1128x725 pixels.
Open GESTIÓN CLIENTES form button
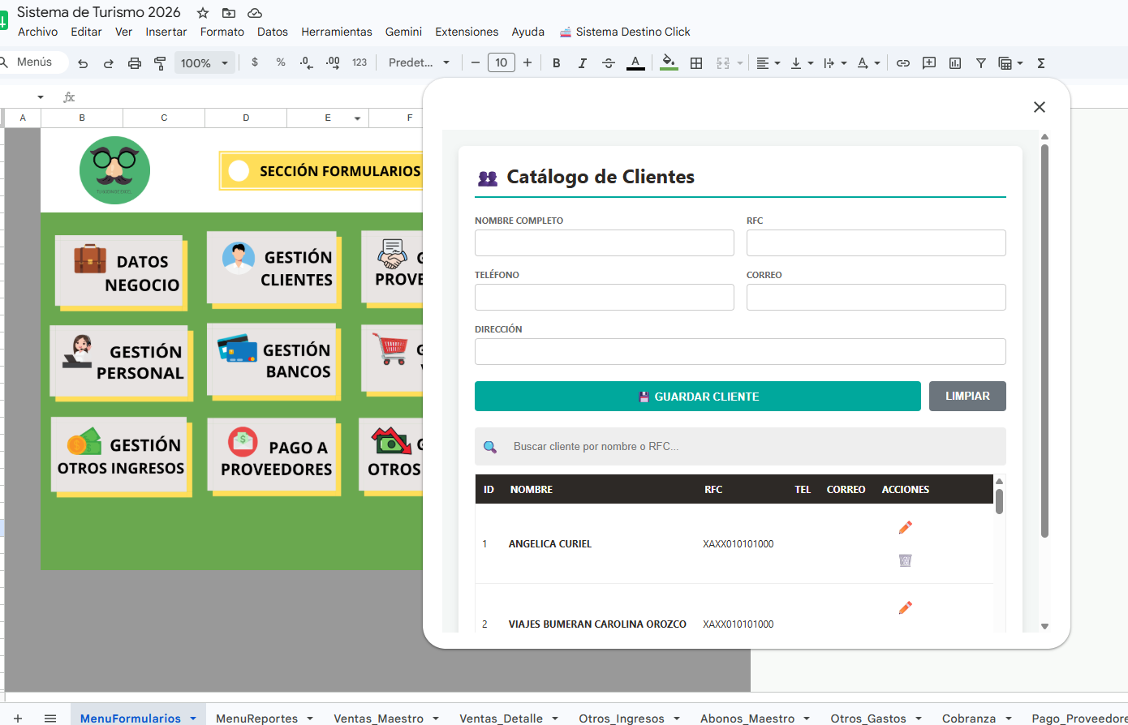(x=273, y=268)
